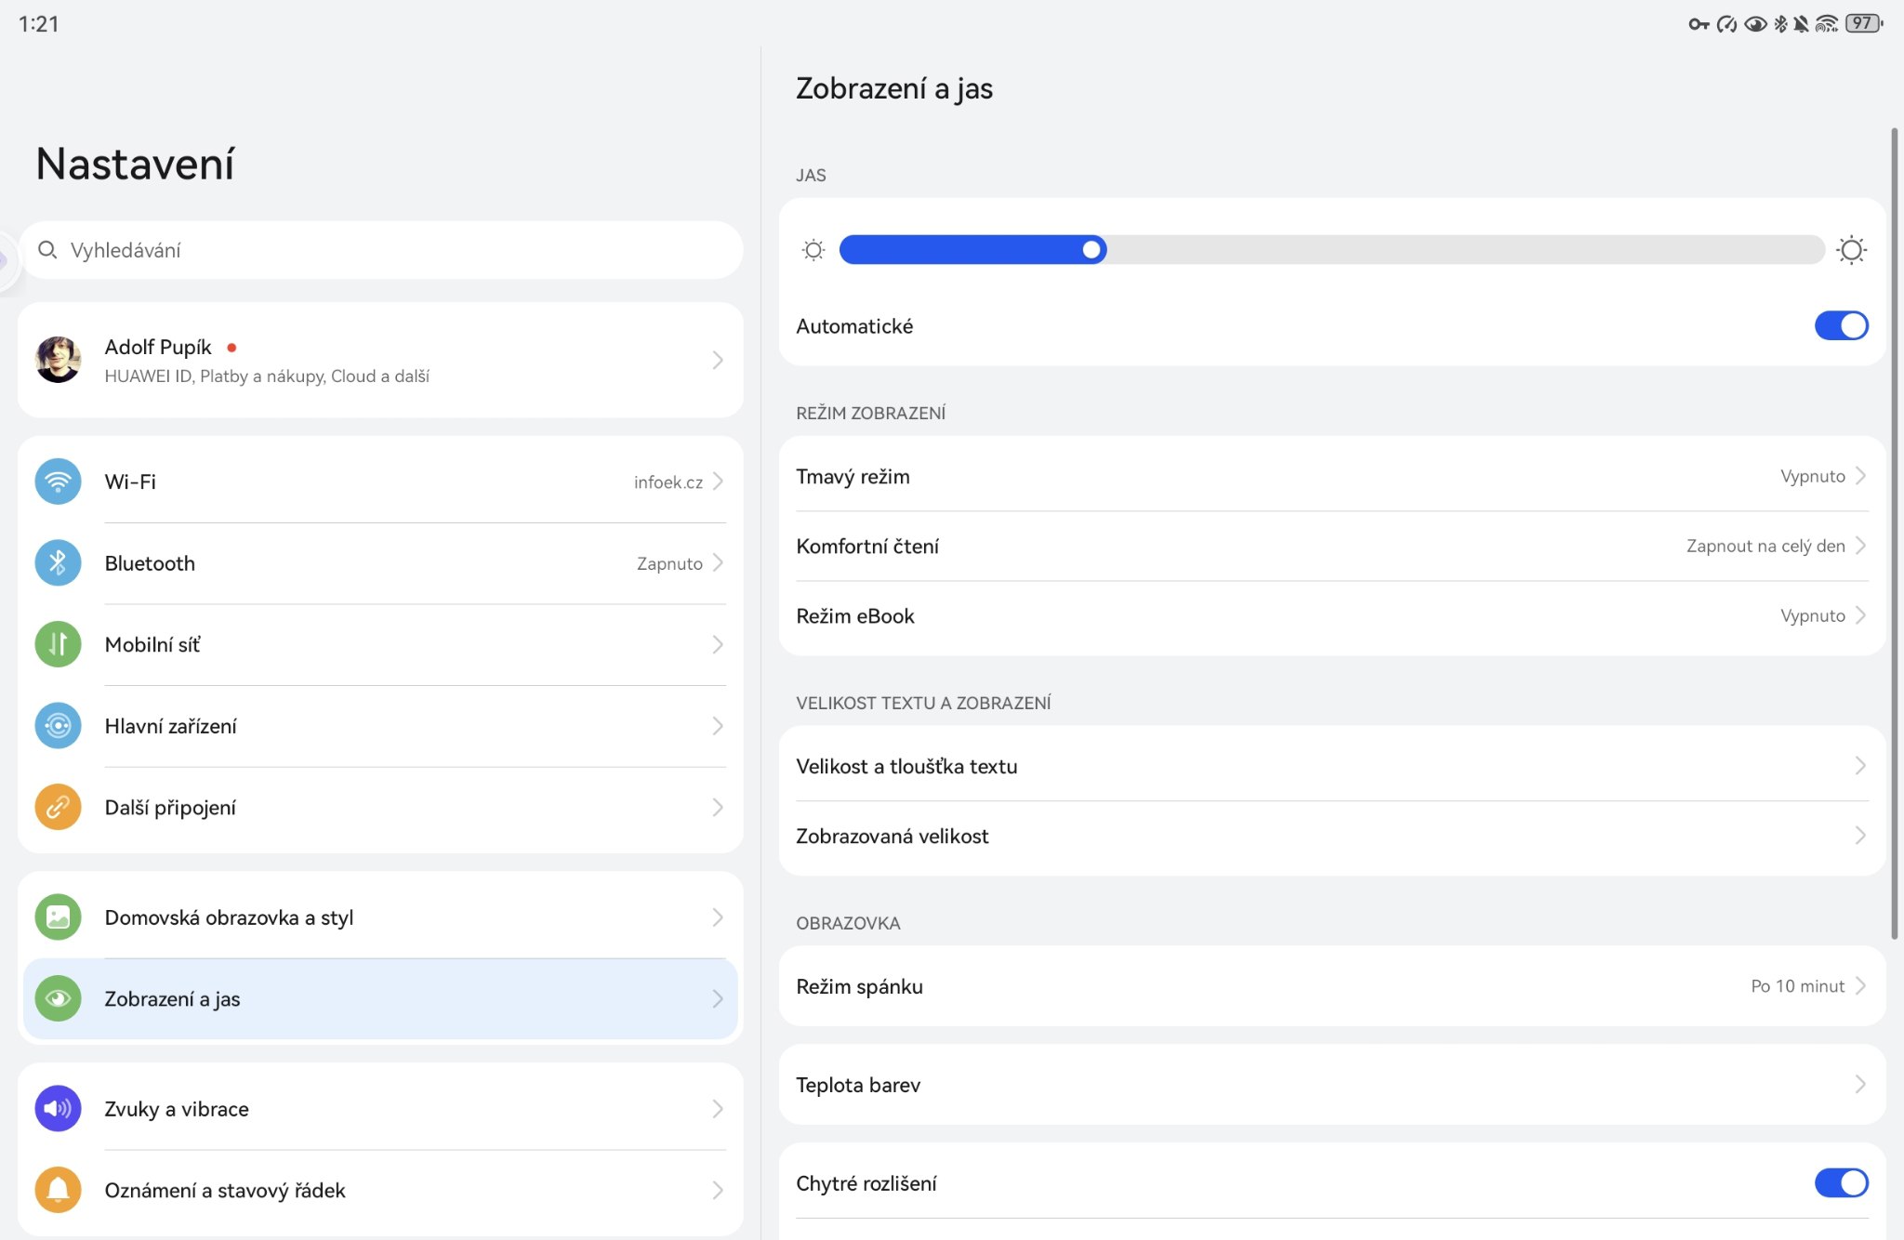Viewport: 1904px width, 1240px height.
Task: Click the blue Bluetooth icon
Action: point(58,563)
